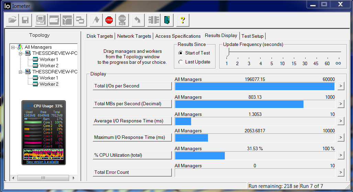Add a new disk worker
The height and width of the screenshot is (192, 353).
point(54,20)
